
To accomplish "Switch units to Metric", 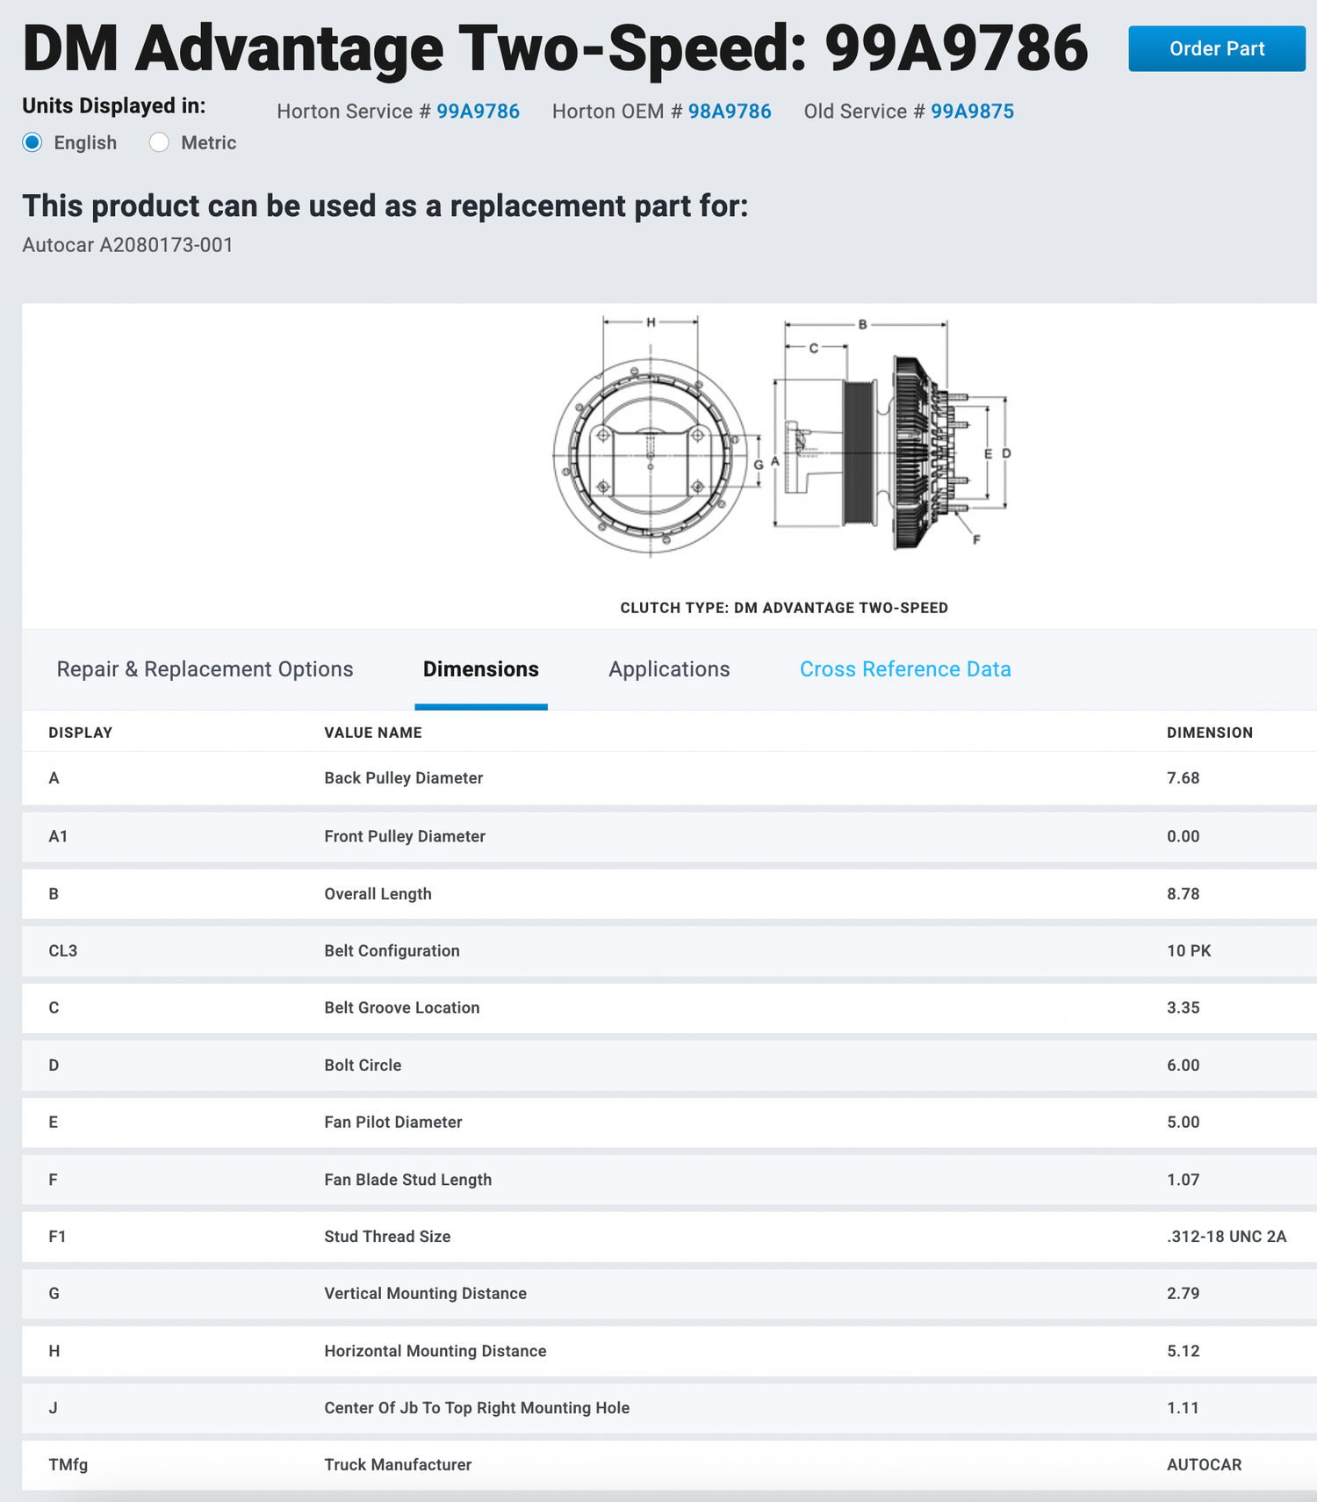I will 159,142.
